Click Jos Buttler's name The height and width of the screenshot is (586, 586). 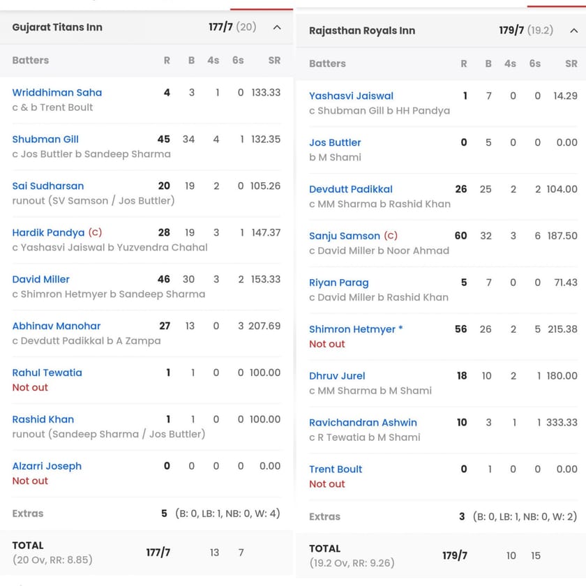point(335,142)
